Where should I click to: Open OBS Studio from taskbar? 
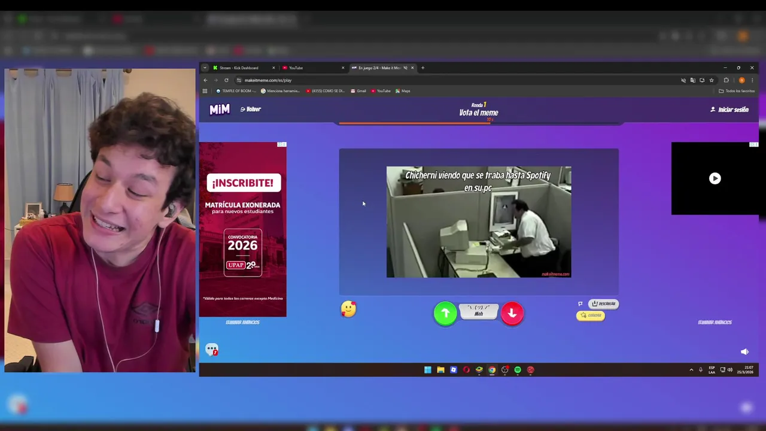point(504,370)
